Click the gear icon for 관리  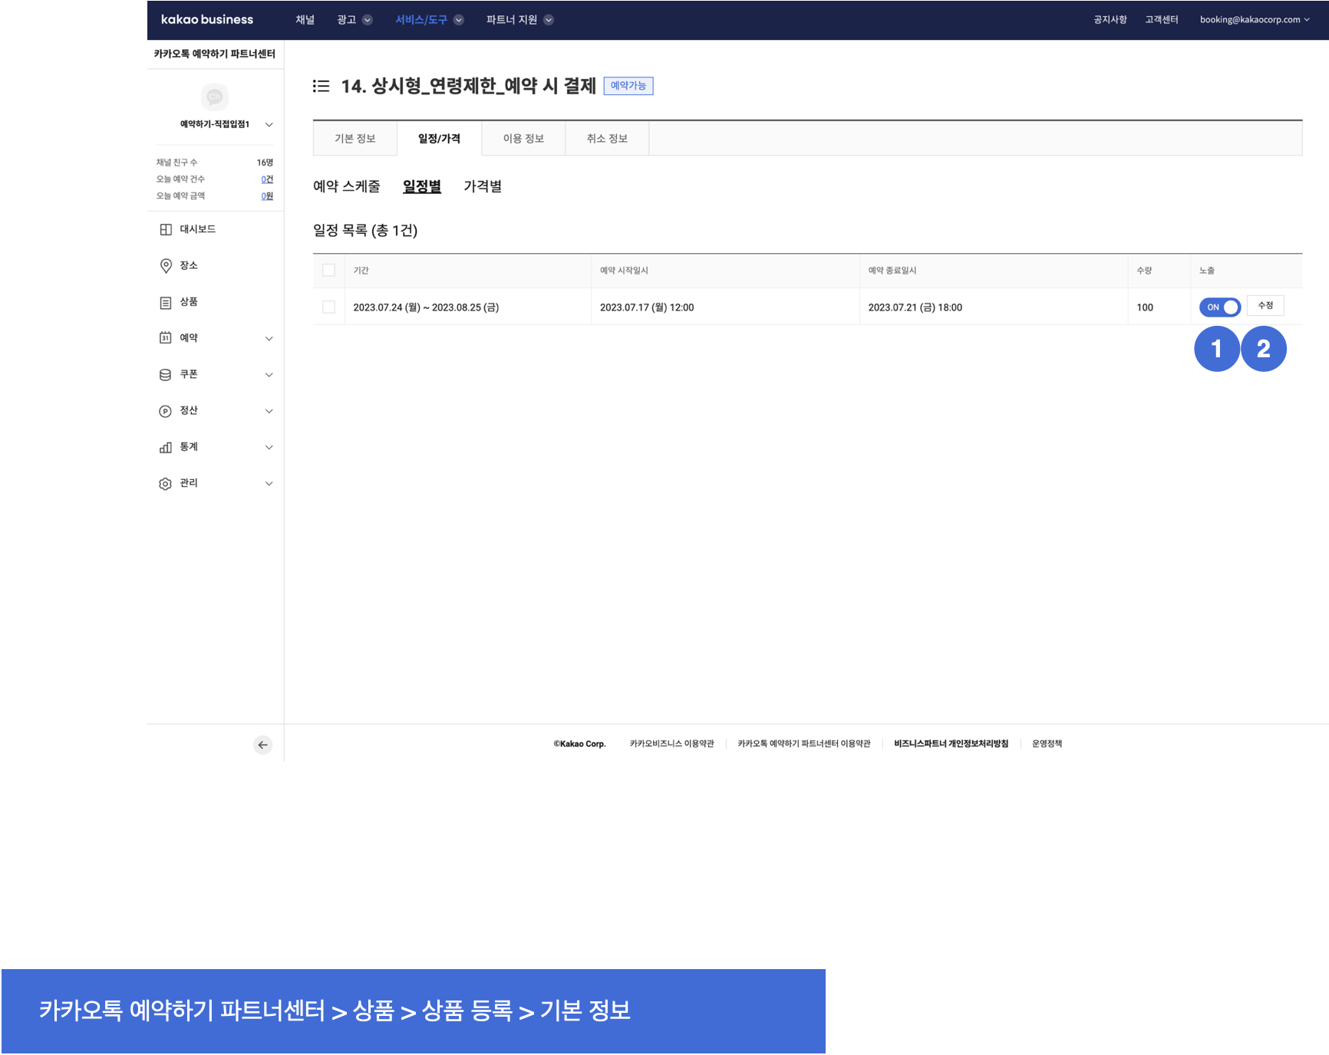pyautogui.click(x=166, y=484)
